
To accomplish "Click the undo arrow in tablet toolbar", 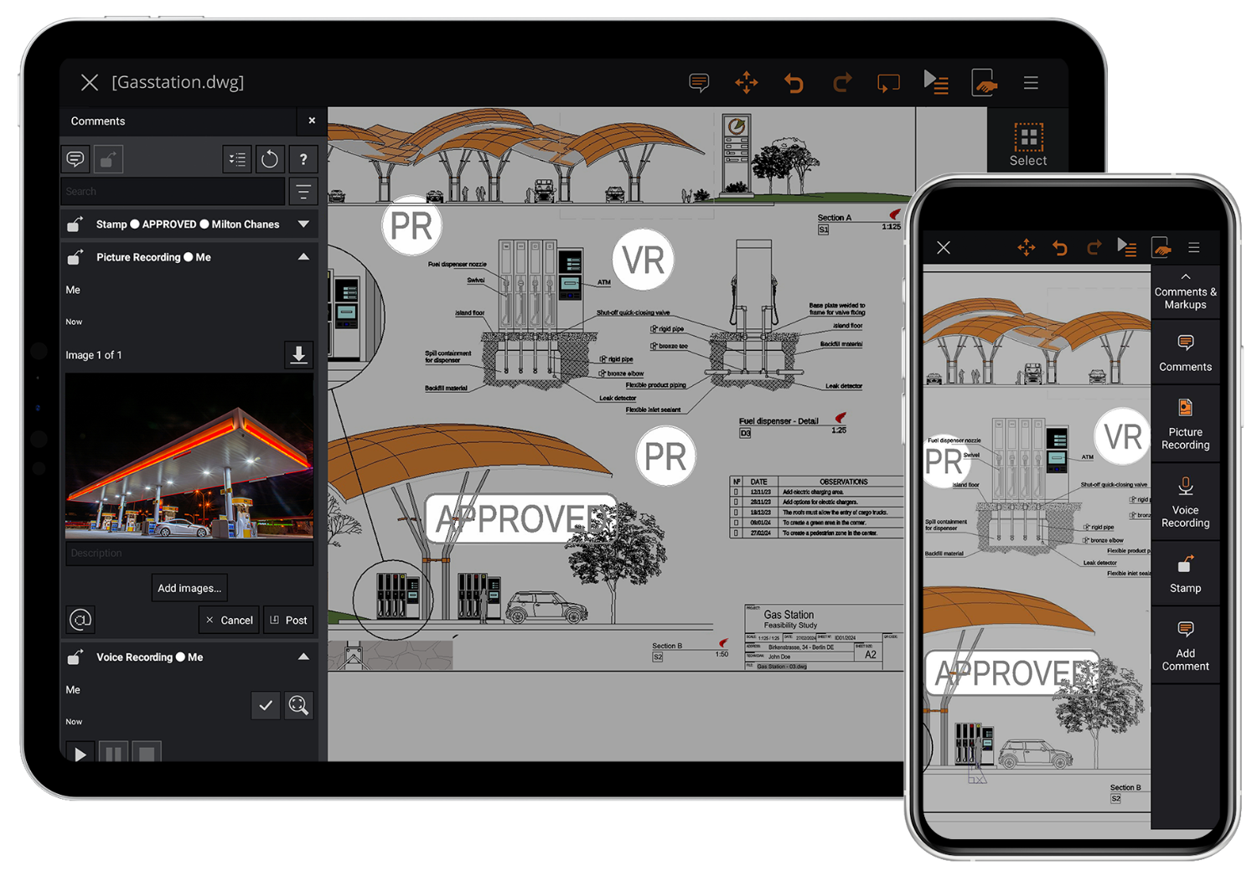I will click(794, 83).
